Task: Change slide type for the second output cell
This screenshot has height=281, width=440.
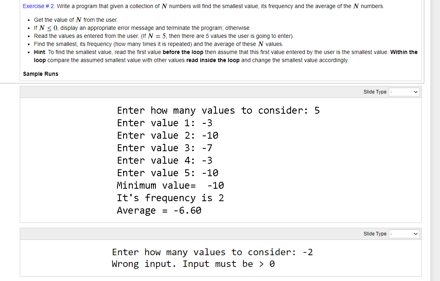Action: tap(404, 233)
